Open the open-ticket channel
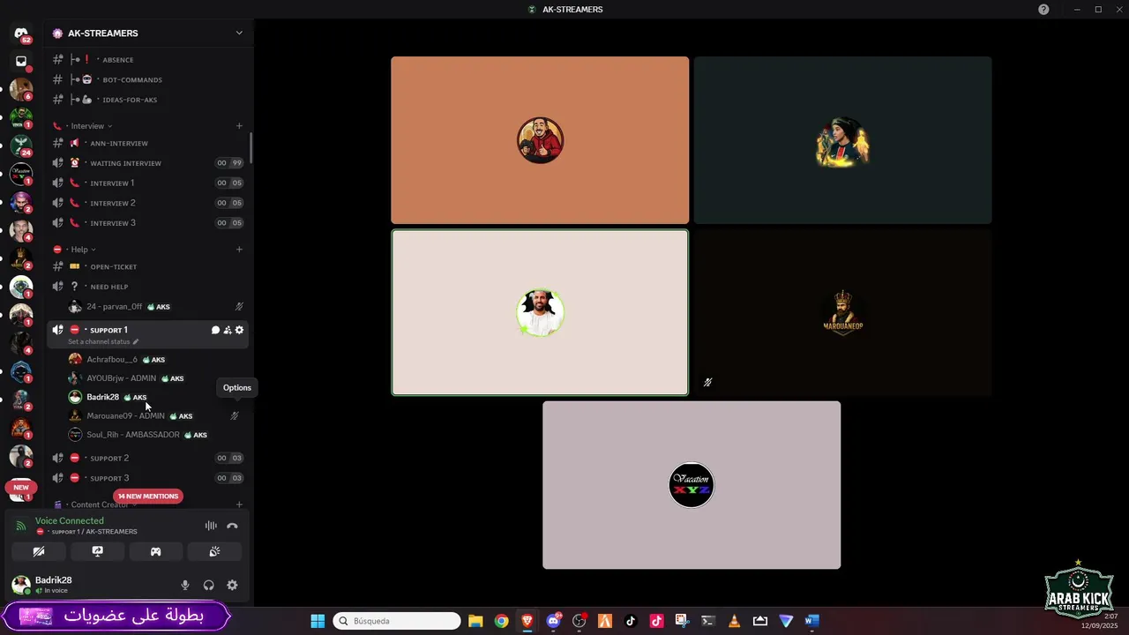The image size is (1129, 635). pos(147,266)
